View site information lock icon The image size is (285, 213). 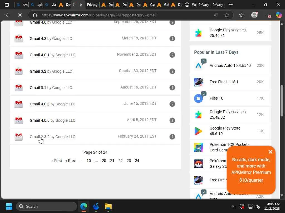pos(35,15)
